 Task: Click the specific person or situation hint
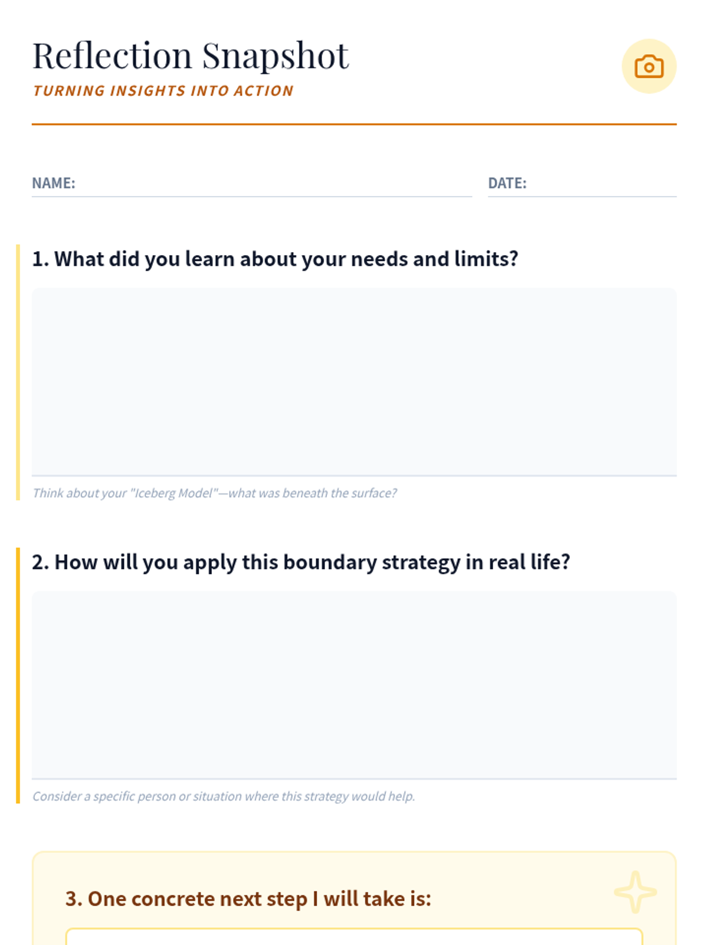[224, 796]
